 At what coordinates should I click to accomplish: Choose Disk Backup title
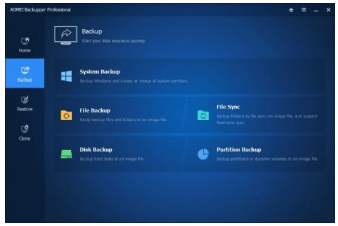tap(96, 149)
